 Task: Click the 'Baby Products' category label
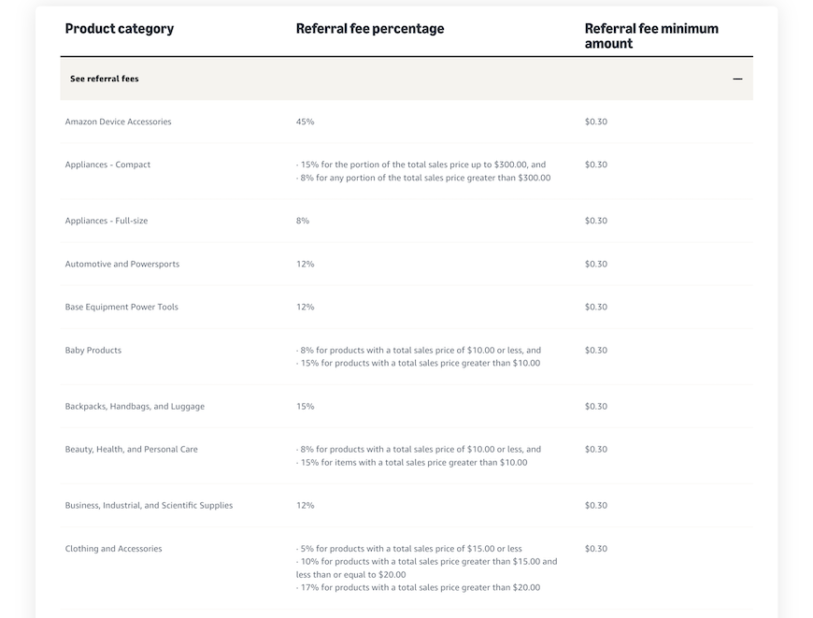93,351
